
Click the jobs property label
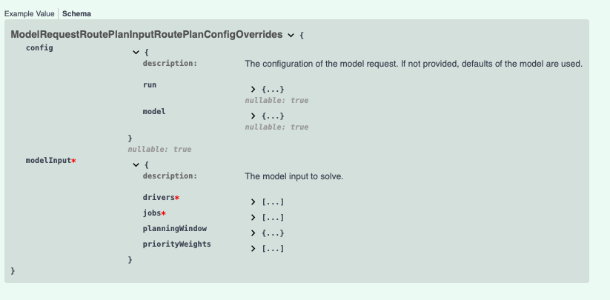(151, 213)
